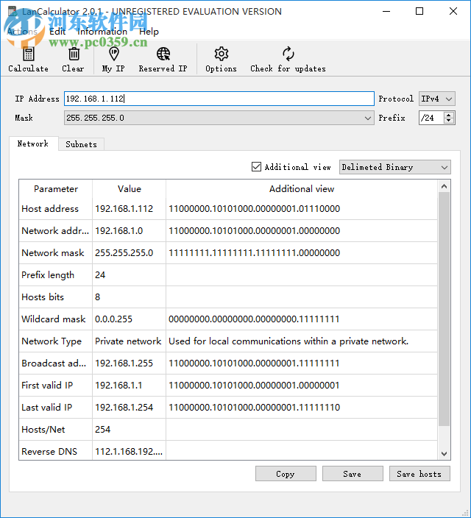
Task: Open the Edit menu
Action: (x=57, y=32)
